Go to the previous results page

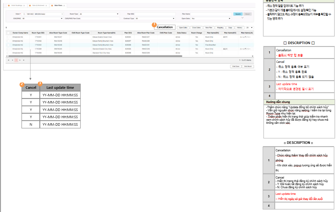tap(12, 60)
